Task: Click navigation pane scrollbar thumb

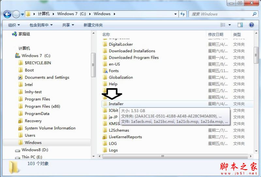Action: pyautogui.click(x=93, y=65)
